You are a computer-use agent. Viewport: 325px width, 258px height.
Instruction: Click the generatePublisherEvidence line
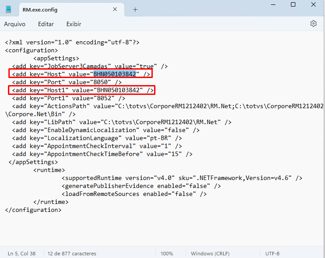pos(141,186)
